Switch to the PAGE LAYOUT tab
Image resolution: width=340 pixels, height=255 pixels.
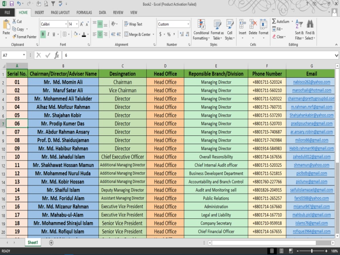(60, 12)
